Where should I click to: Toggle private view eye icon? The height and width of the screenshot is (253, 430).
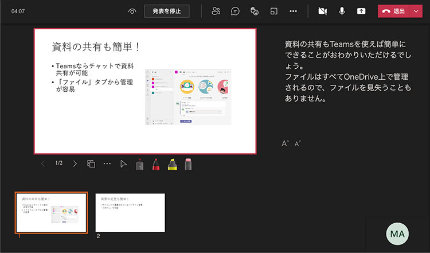point(132,11)
